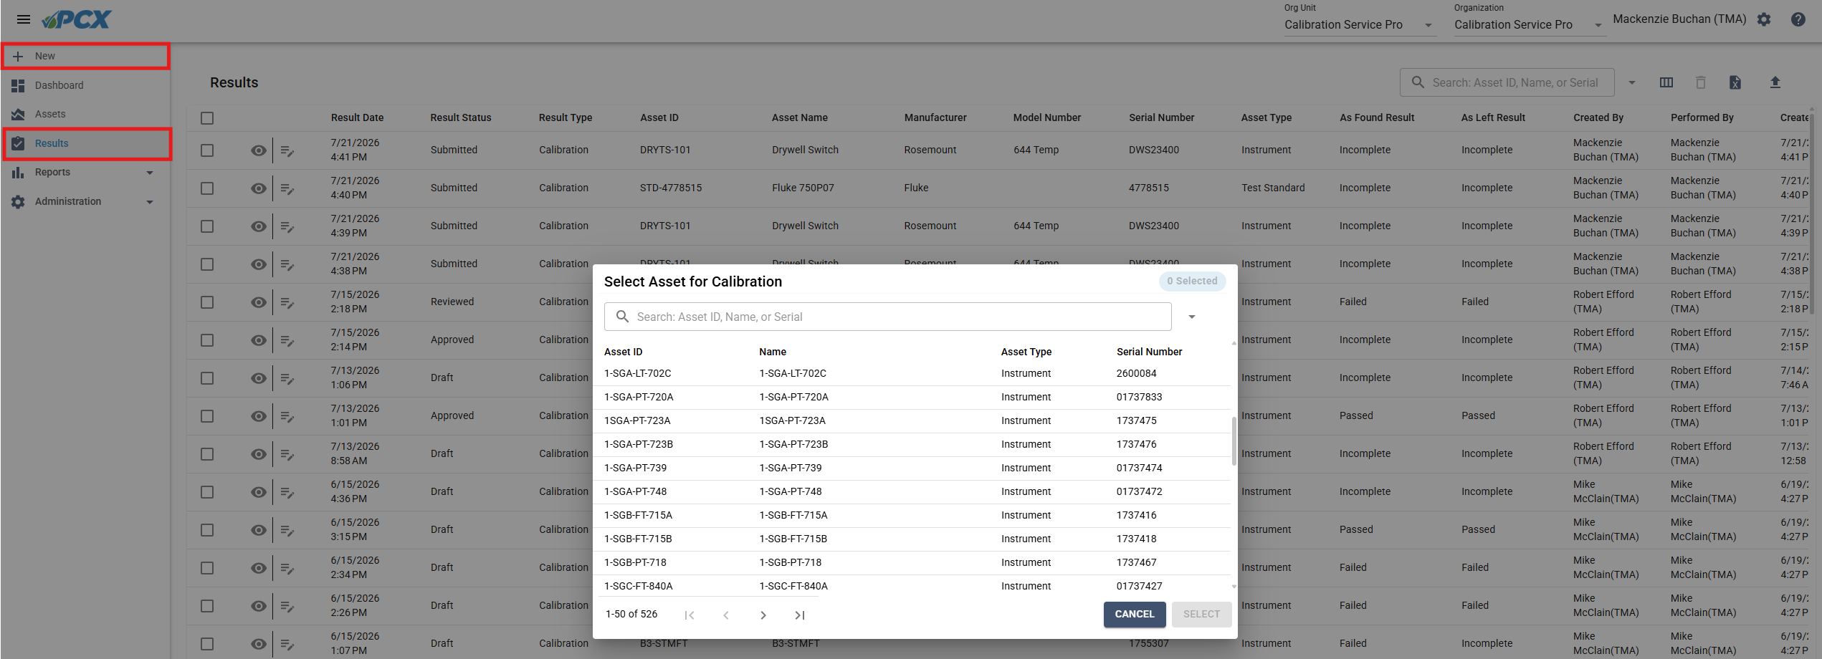This screenshot has width=1822, height=659.
Task: Open Results from the sidebar
Action: [87, 143]
